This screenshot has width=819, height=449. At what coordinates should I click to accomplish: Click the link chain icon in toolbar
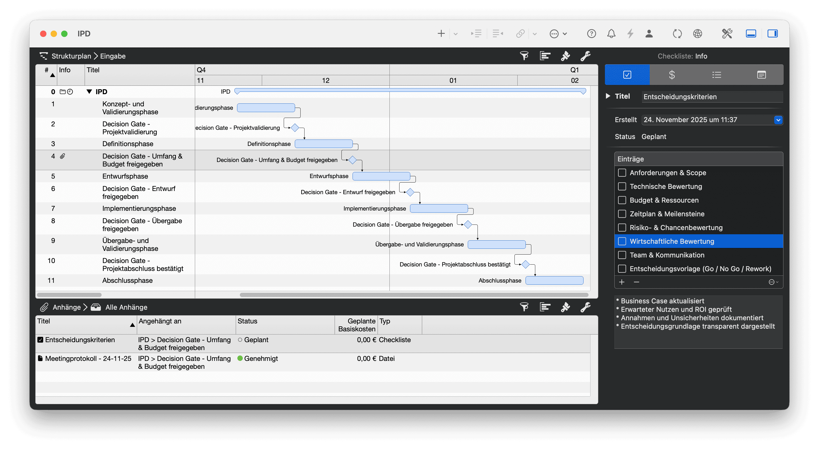click(520, 34)
